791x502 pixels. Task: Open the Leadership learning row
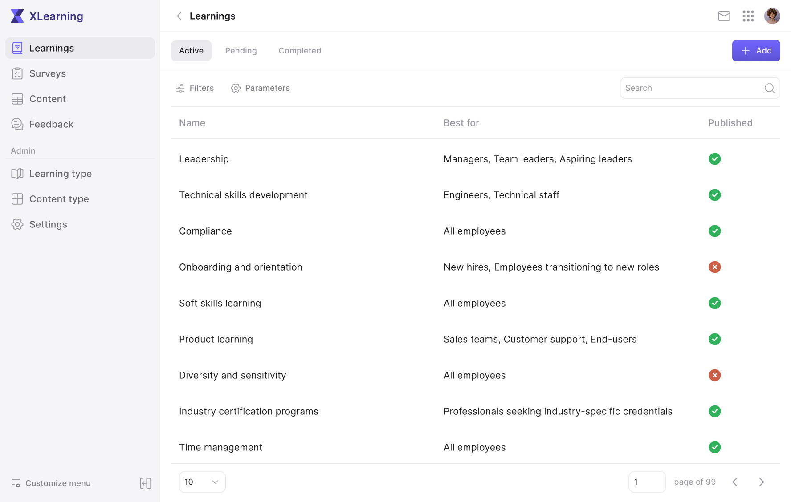(x=476, y=159)
